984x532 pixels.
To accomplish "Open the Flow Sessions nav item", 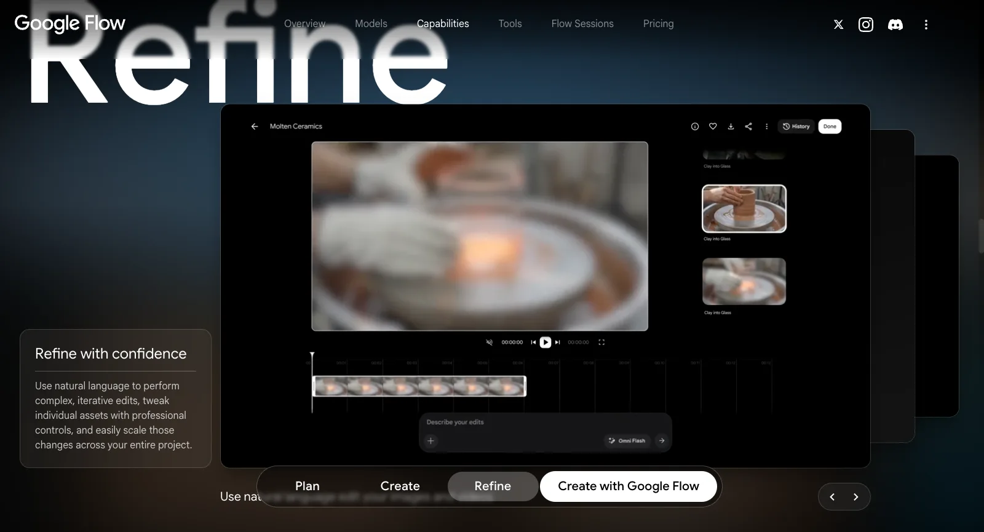I will (x=582, y=24).
